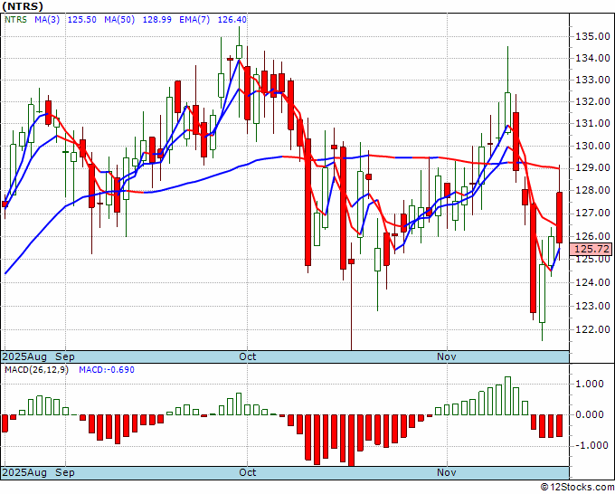615x494 pixels.
Task: Click the 128.00 price axis label
Action: (x=592, y=191)
